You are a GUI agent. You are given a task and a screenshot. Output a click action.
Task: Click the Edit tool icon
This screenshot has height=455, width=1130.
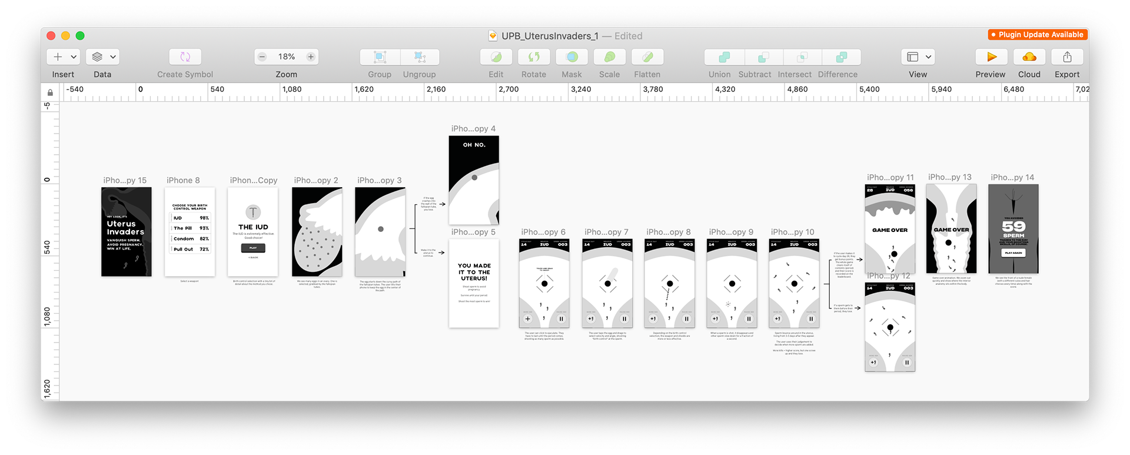coord(496,57)
